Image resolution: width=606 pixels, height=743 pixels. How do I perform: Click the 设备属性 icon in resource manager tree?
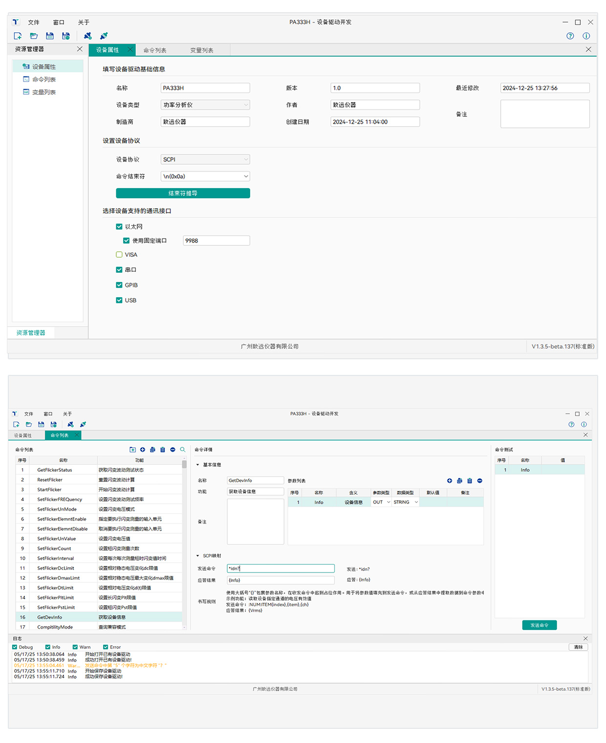coord(26,66)
